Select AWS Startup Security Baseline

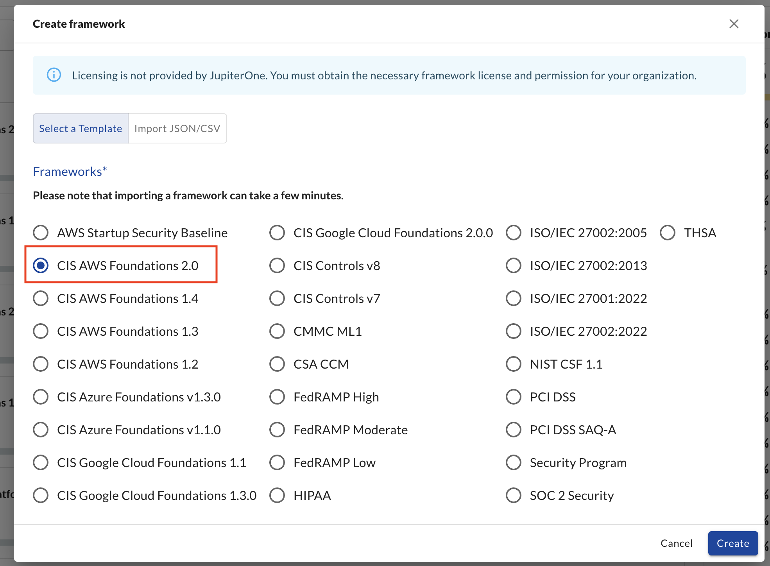click(x=41, y=233)
